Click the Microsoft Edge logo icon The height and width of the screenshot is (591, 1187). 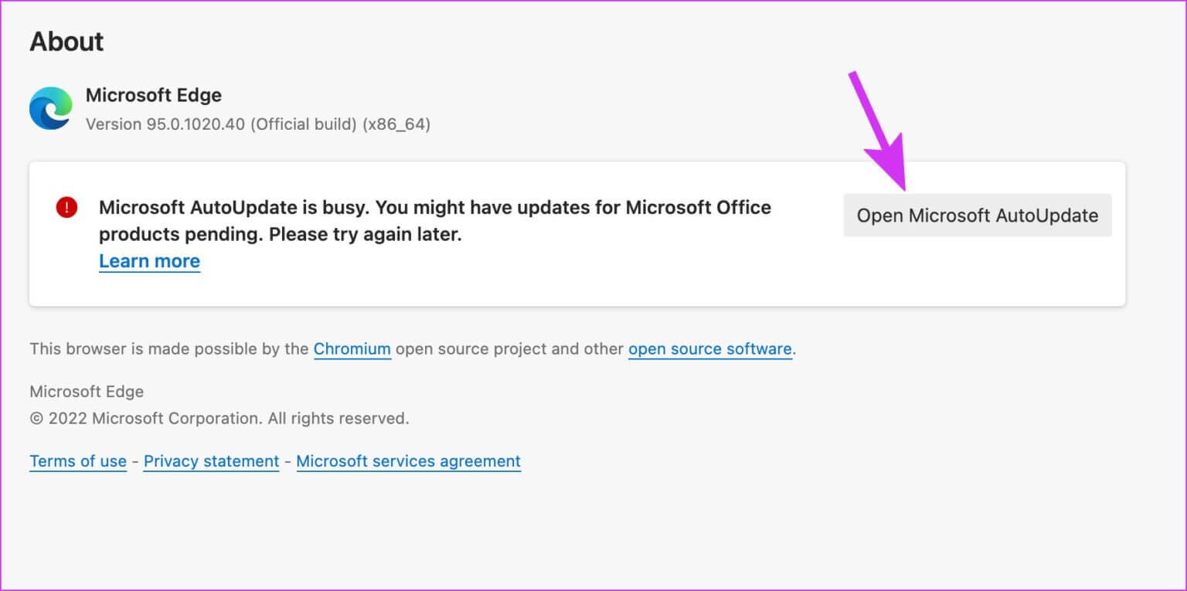point(51,108)
